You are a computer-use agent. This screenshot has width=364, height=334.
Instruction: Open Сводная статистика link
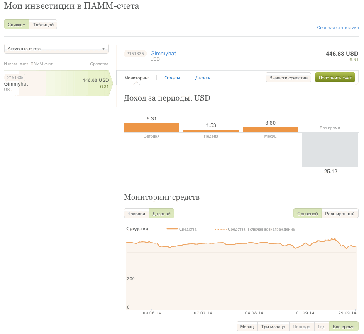pyautogui.click(x=337, y=28)
